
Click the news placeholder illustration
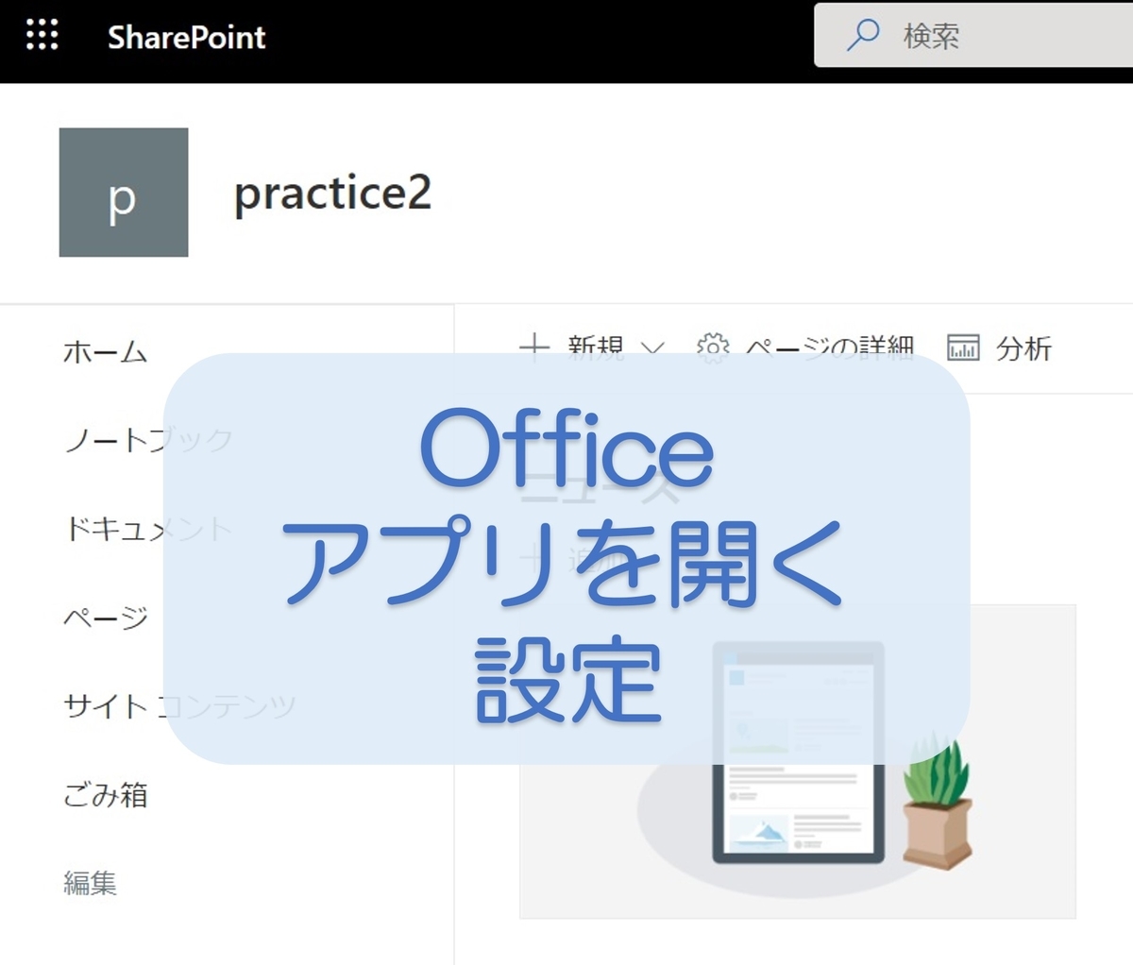point(798,761)
